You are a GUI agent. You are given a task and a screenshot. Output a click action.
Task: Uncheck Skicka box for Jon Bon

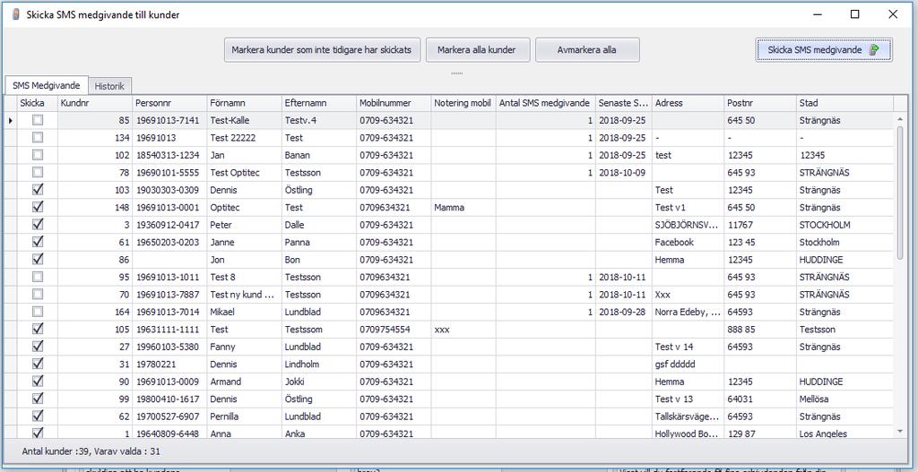click(x=38, y=260)
